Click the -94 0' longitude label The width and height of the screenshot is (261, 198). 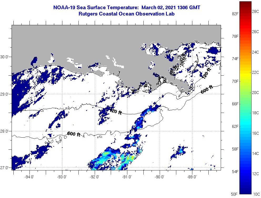29,177
